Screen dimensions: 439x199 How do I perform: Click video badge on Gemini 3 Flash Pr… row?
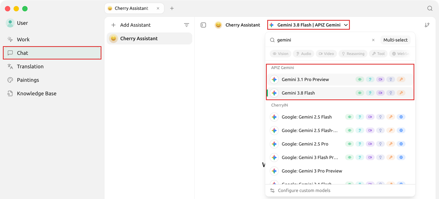[370, 157]
